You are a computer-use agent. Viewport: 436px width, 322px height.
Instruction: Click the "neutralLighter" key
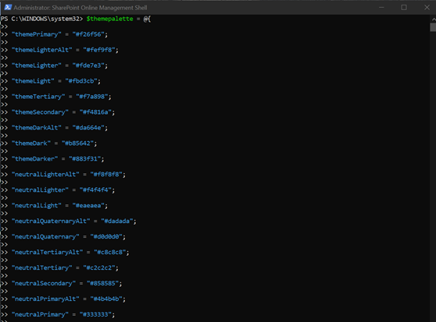(40, 189)
